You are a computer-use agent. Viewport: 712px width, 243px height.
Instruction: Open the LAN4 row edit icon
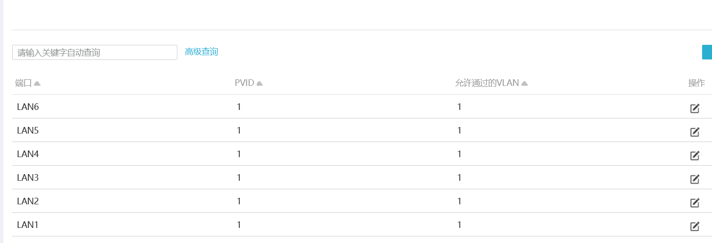coord(695,156)
